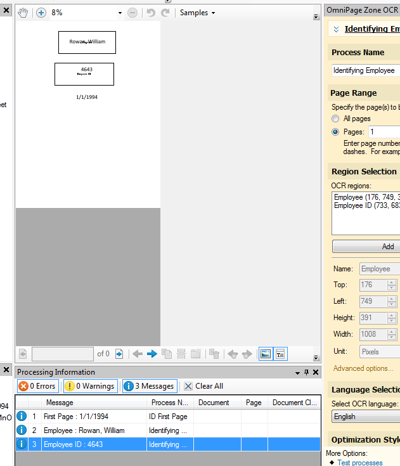Open the zoom percentage dropdown

(x=120, y=13)
